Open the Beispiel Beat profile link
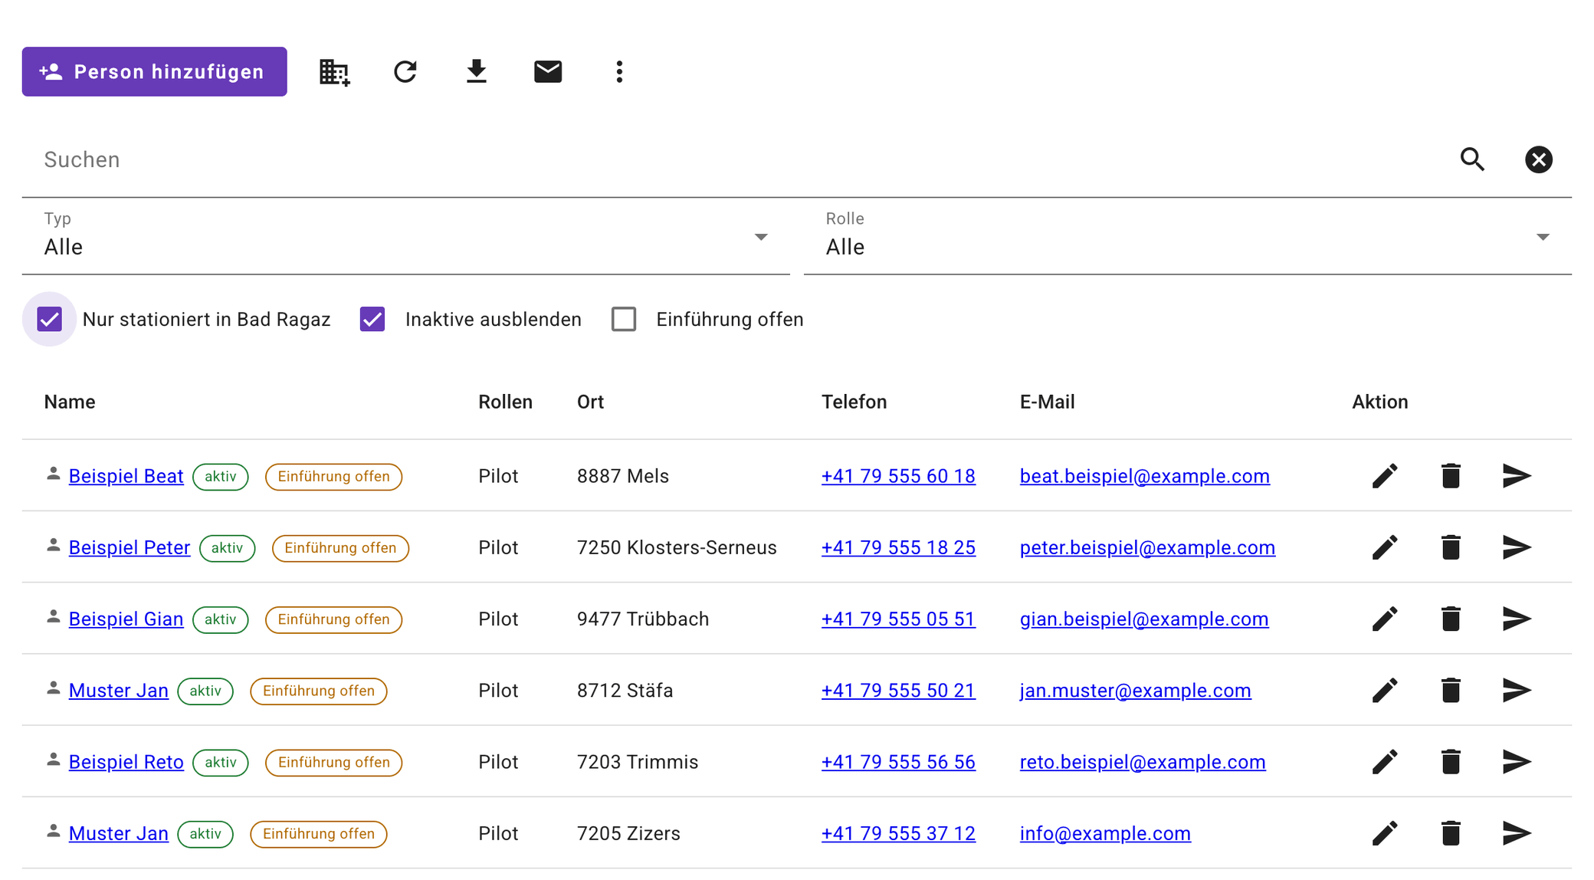The height and width of the screenshot is (880, 1594). 126,476
